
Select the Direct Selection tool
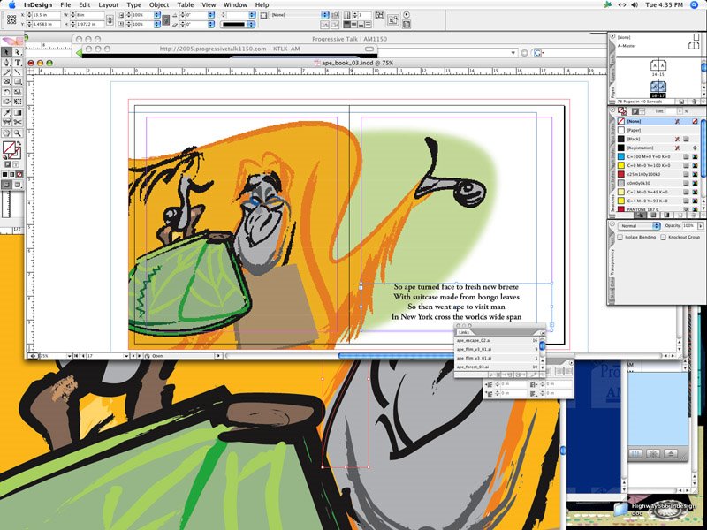click(x=18, y=52)
